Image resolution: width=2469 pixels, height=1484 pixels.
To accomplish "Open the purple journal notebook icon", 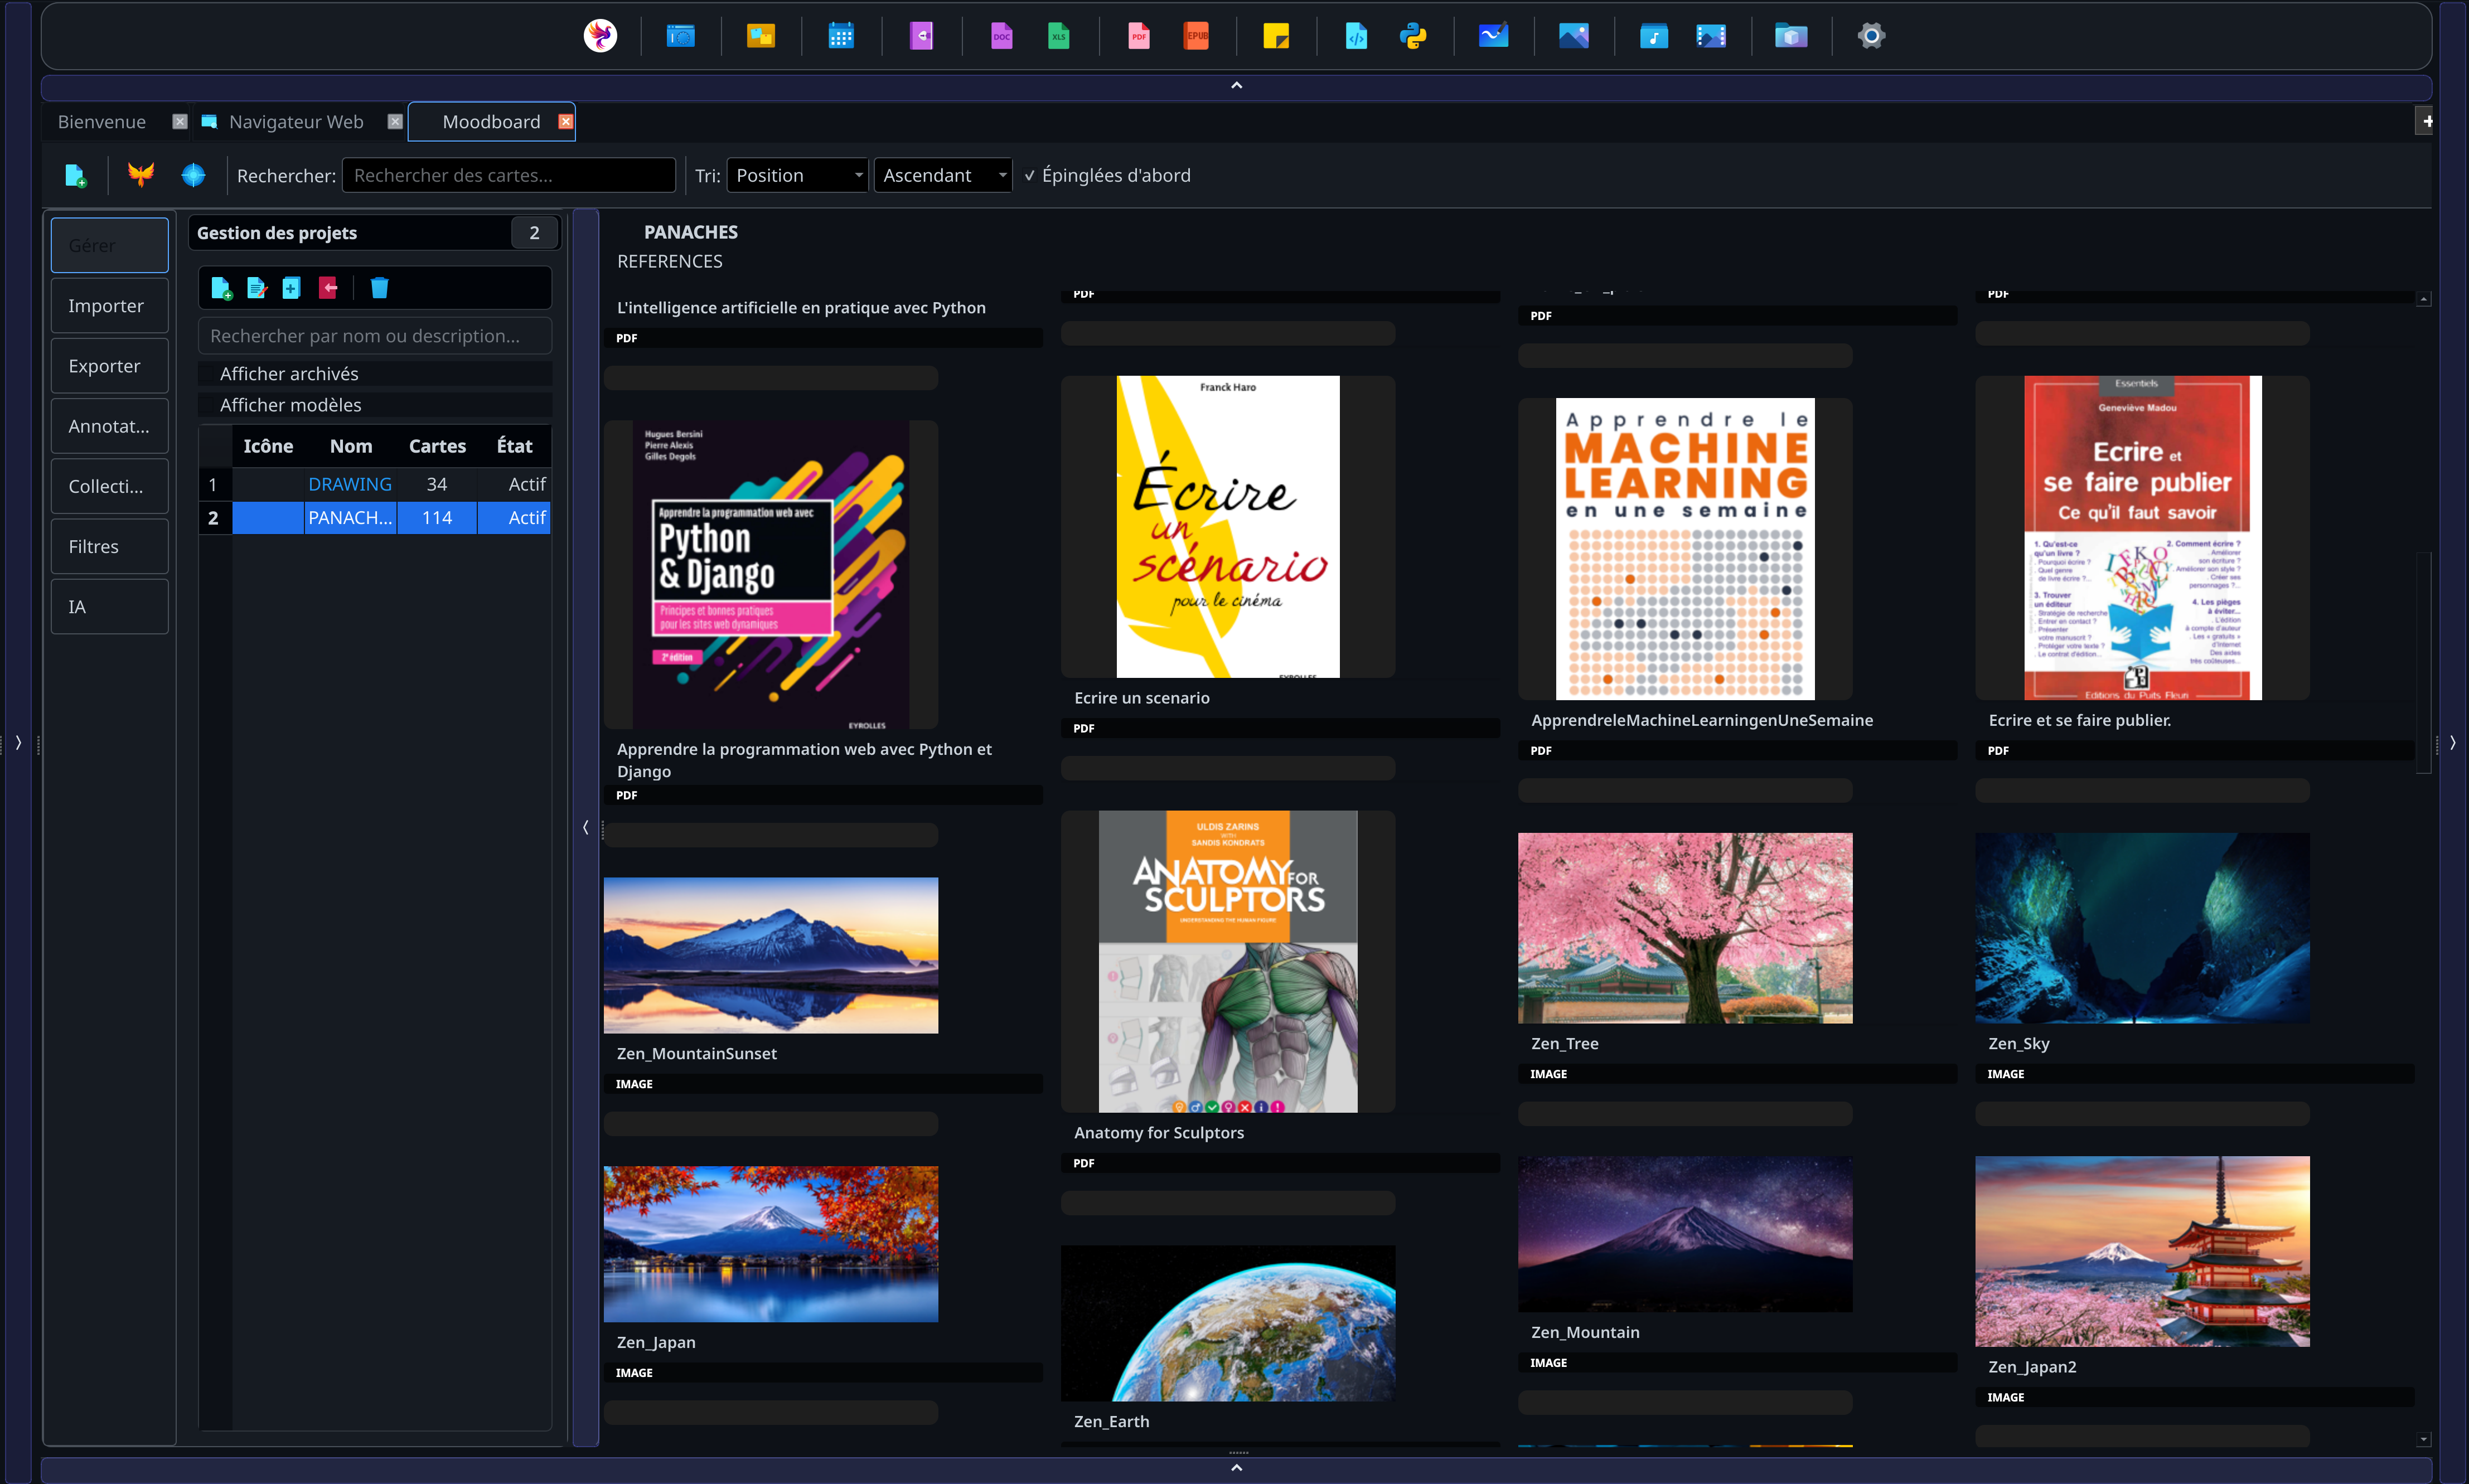I will (x=921, y=36).
